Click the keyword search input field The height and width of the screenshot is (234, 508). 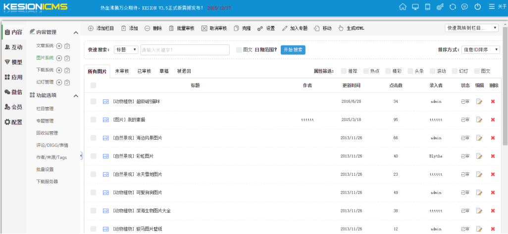(185, 50)
